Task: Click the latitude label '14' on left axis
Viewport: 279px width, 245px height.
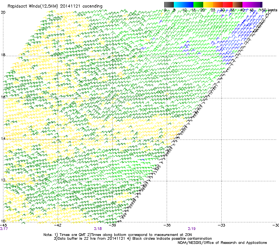Action: (3, 139)
